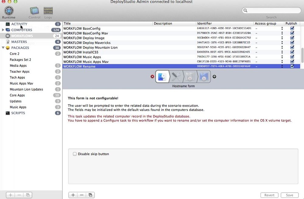The image size is (304, 199).
Task: Open Teacher Apps package group
Action: coord(19,71)
